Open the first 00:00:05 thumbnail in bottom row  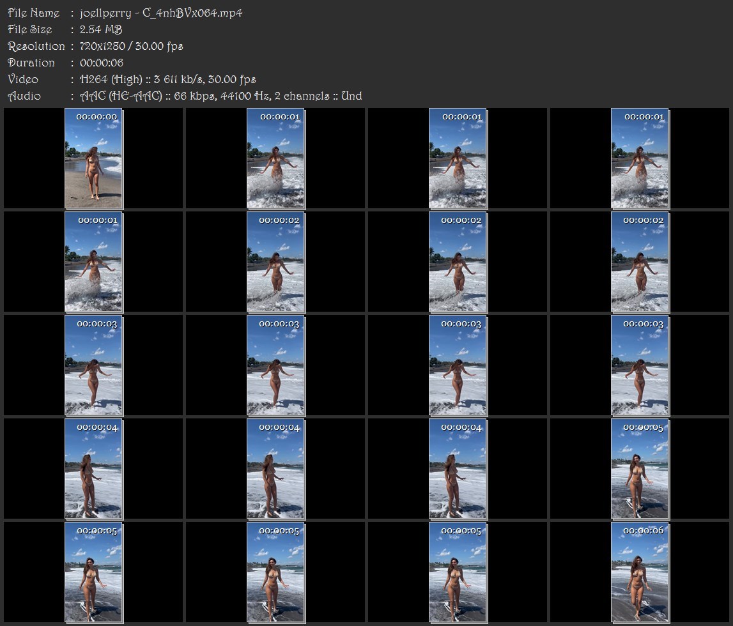click(93, 572)
